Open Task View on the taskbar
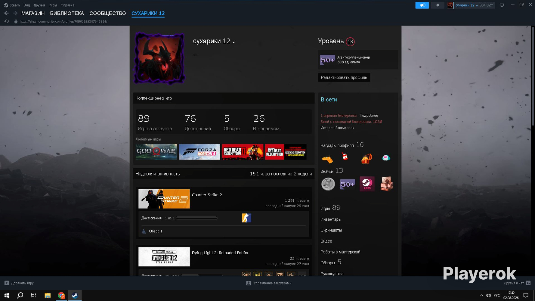 click(x=33, y=296)
